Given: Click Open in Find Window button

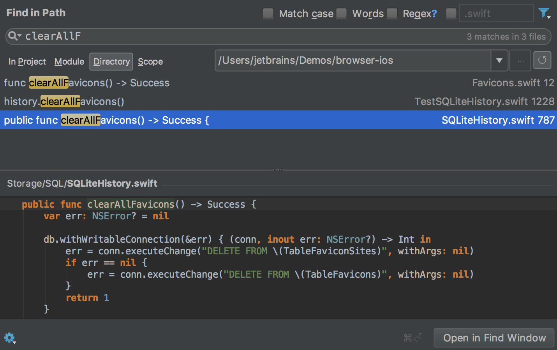Looking at the screenshot, I should coord(494,338).
